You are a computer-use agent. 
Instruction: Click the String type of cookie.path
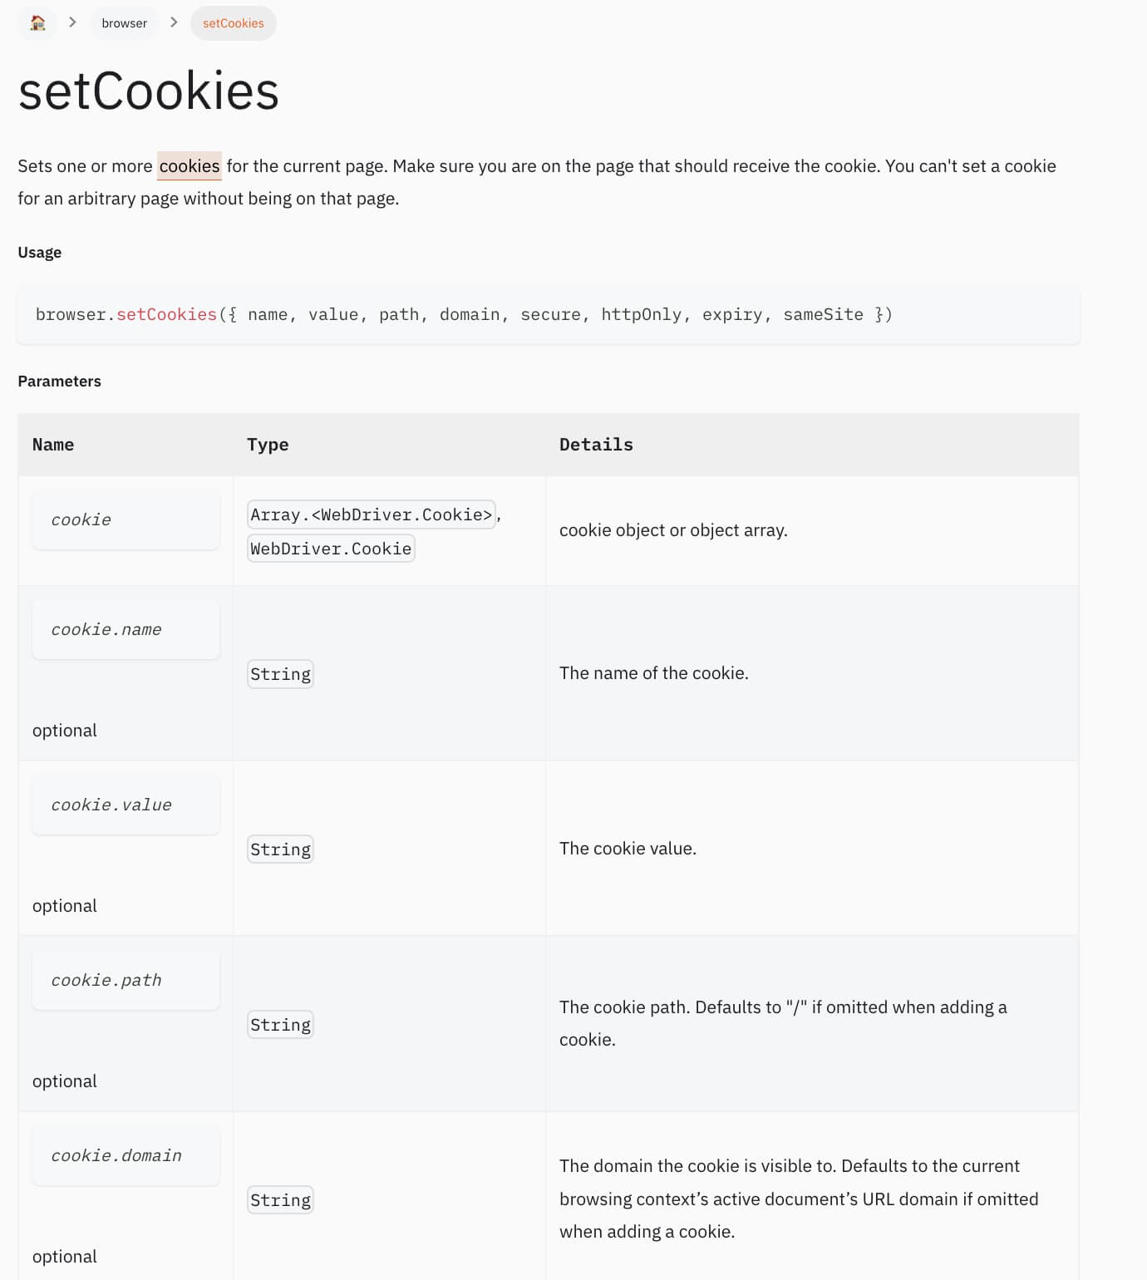click(280, 1025)
